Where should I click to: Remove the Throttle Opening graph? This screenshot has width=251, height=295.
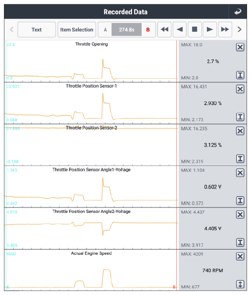240,47
